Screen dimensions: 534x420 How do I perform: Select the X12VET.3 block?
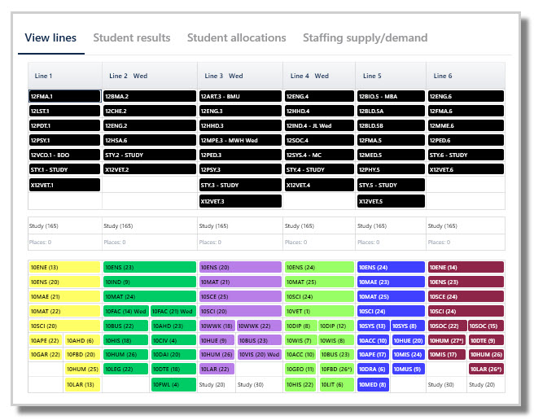tap(240, 201)
